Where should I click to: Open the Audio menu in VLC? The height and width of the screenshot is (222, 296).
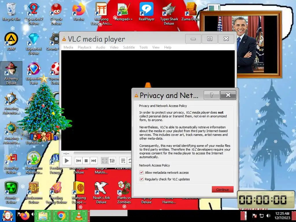[100, 47]
